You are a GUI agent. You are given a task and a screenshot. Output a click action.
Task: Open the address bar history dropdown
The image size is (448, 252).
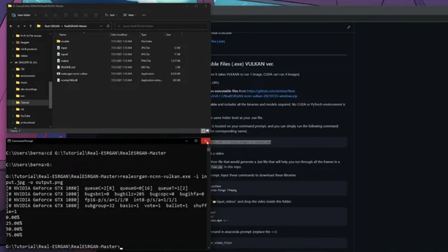click(x=101, y=26)
